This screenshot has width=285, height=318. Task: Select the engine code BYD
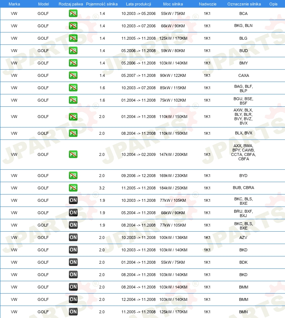click(x=243, y=176)
